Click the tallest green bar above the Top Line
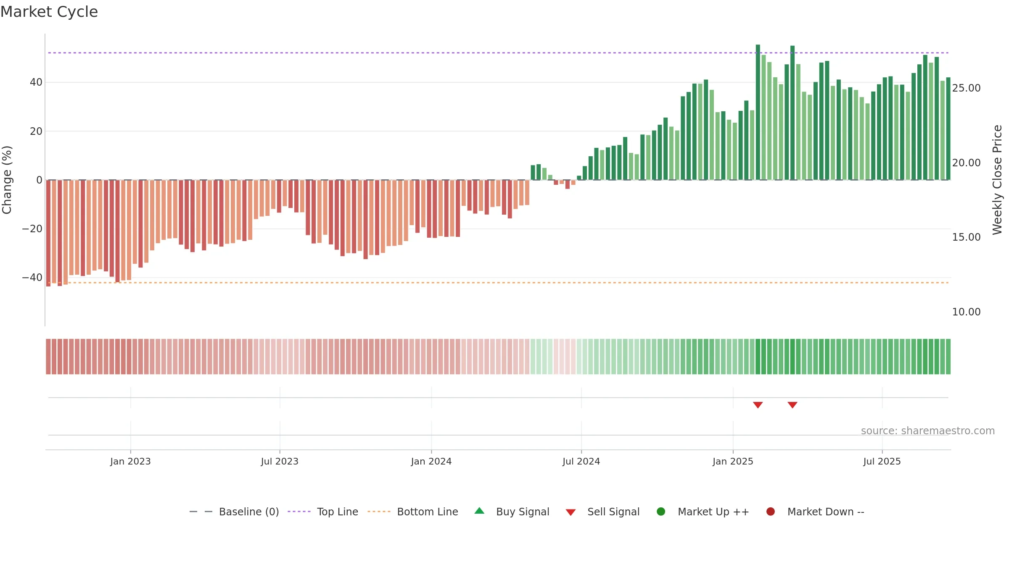 pos(758,112)
